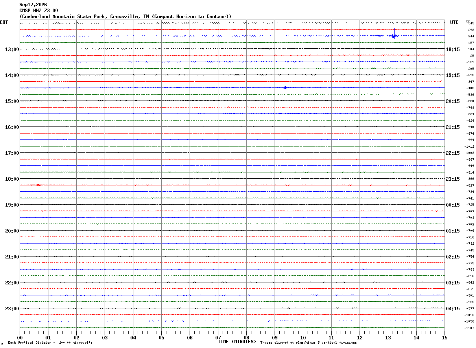This screenshot has height=348, width=476.
Task: Click the Traces clipped footer note
Action: pos(308,343)
